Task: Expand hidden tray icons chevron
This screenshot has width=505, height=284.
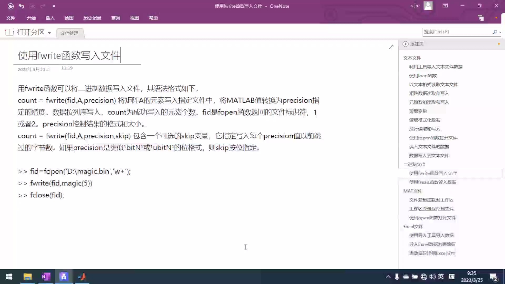Action: point(388,277)
